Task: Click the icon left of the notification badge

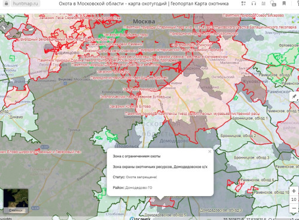Action: click(263, 4)
